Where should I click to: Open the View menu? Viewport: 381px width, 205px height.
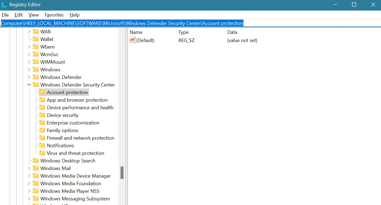coord(34,15)
